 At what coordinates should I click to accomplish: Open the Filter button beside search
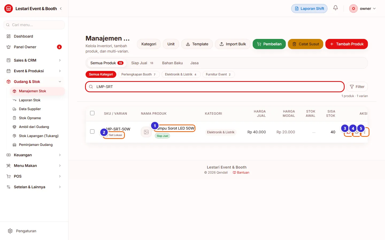(x=357, y=87)
